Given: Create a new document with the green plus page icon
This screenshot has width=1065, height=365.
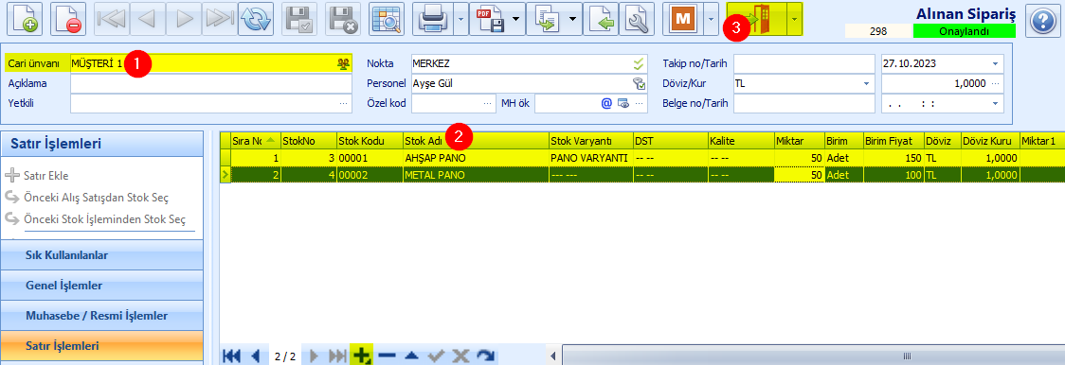Looking at the screenshot, I should pyautogui.click(x=26, y=20).
